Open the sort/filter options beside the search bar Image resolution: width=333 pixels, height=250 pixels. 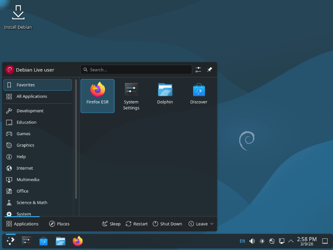(198, 69)
